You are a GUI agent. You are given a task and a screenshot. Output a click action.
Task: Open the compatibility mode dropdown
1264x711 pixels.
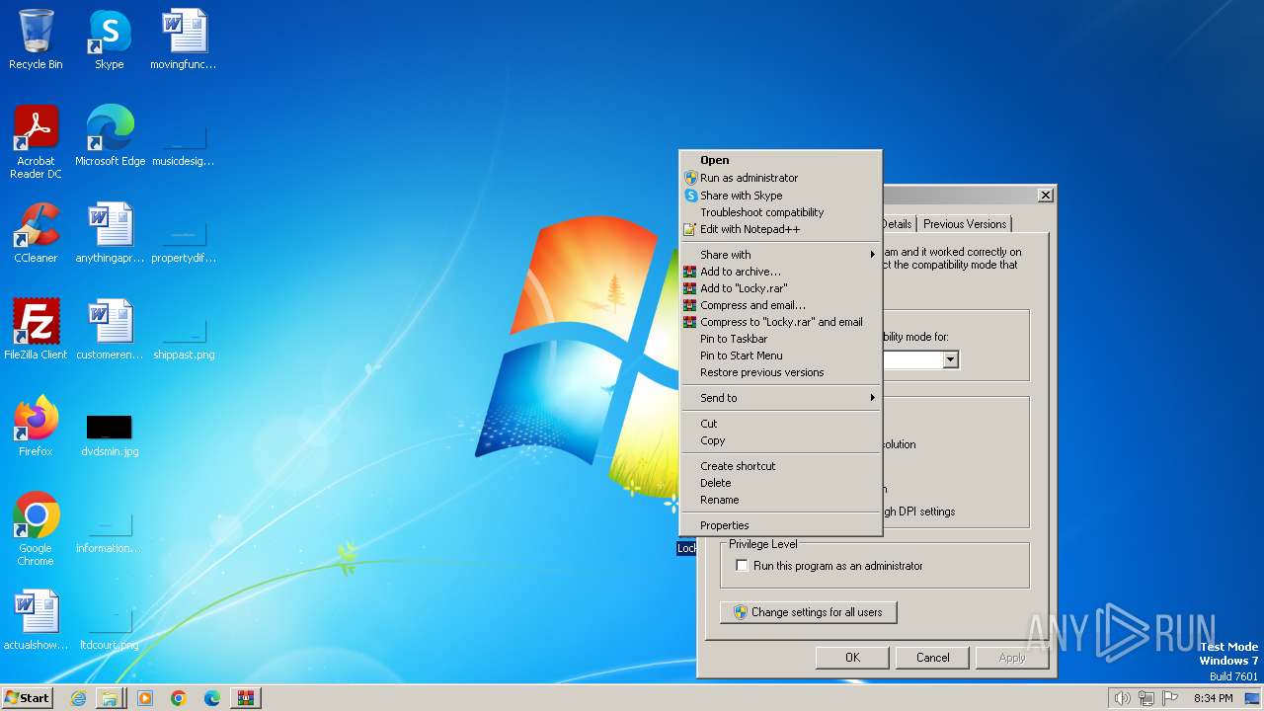pyautogui.click(x=950, y=360)
